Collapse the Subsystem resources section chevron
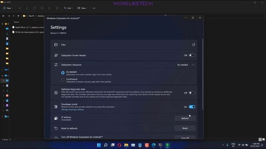The height and width of the screenshot is (149, 266). click(x=193, y=65)
